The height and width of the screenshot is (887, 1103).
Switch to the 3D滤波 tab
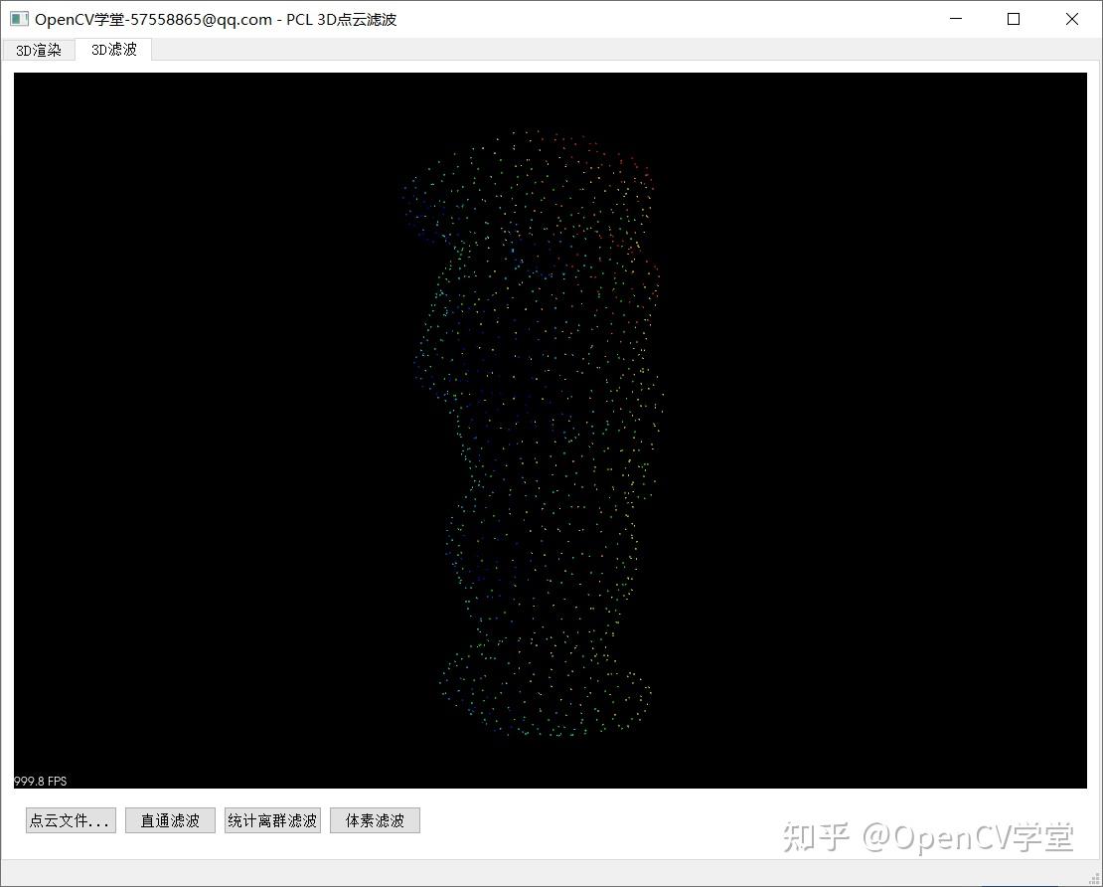point(112,49)
